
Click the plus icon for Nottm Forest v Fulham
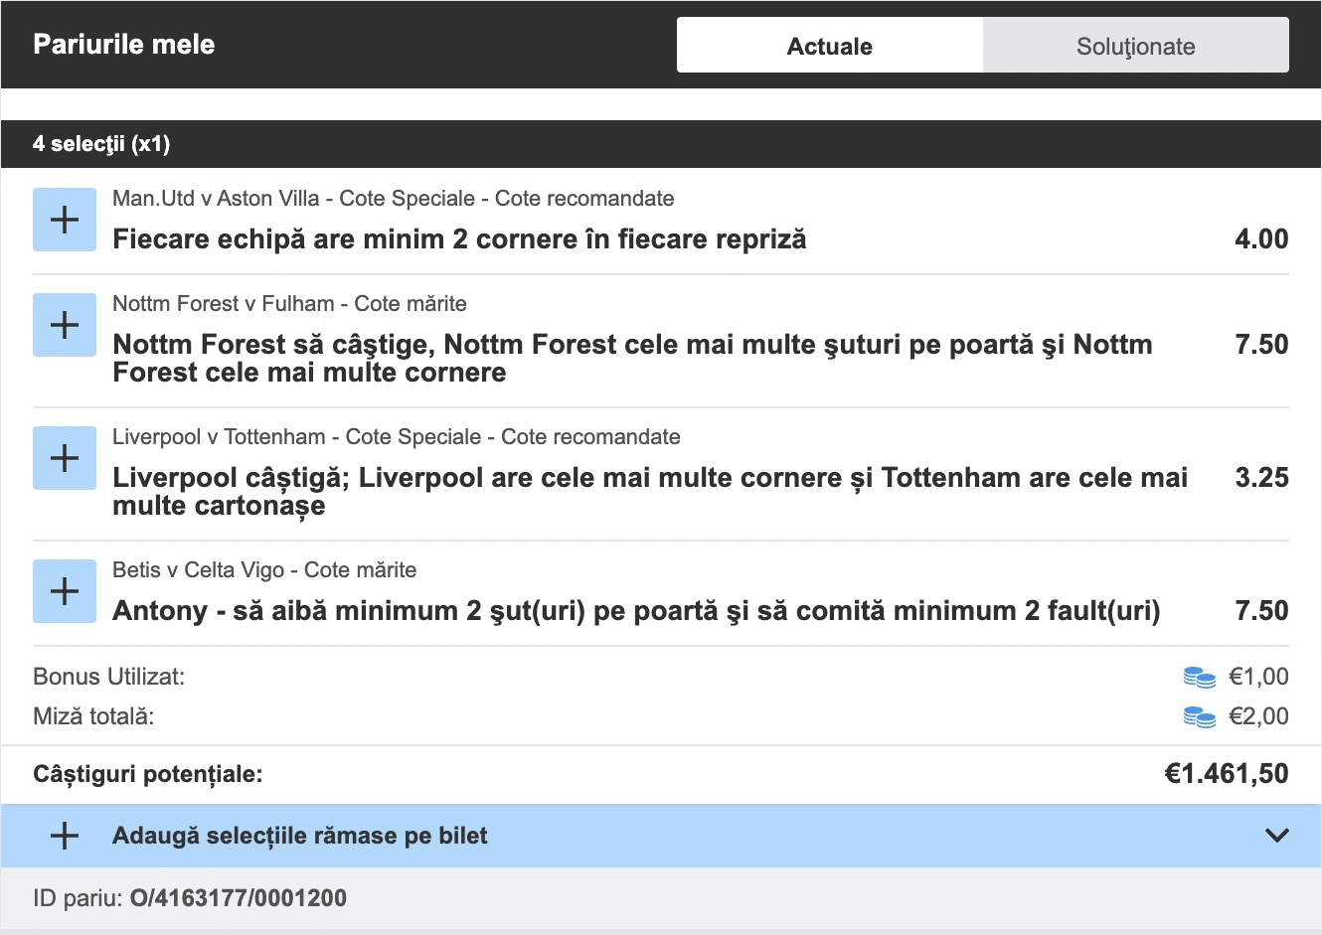coord(64,324)
